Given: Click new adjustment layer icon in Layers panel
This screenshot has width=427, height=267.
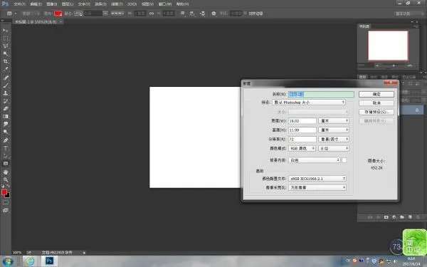Looking at the screenshot, I should pos(394,217).
